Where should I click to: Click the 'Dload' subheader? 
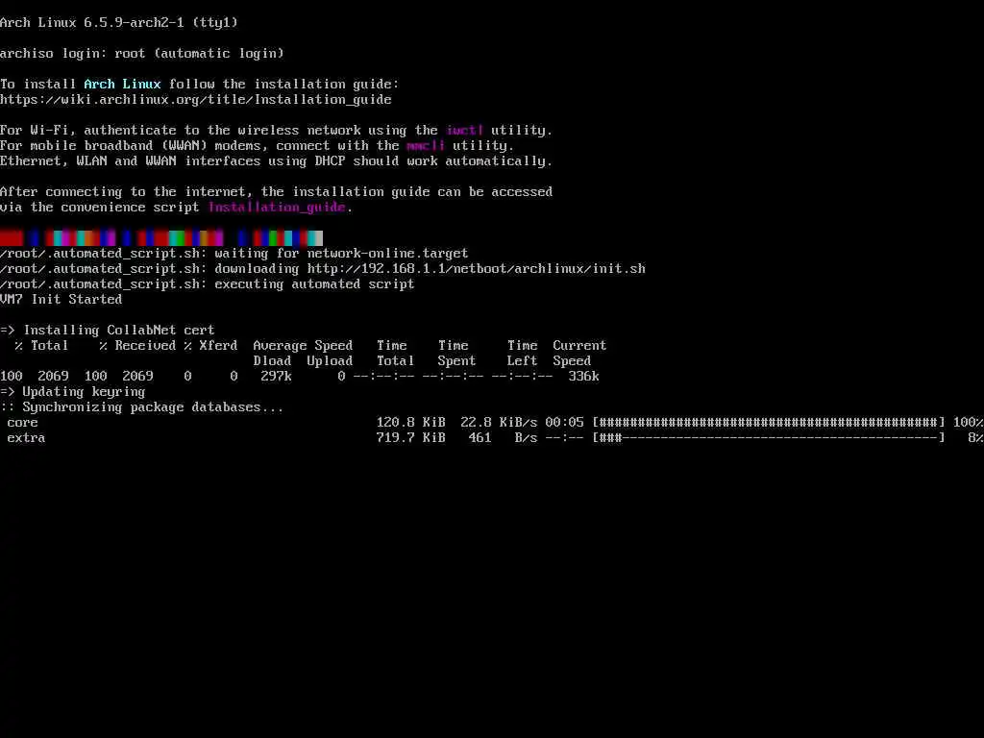point(272,361)
